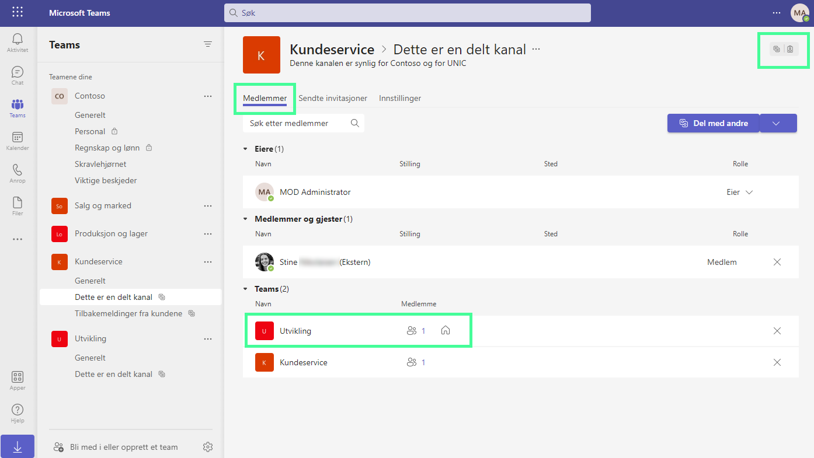Switch to the Sendte invitasjoner tab
This screenshot has width=814, height=458.
[333, 98]
